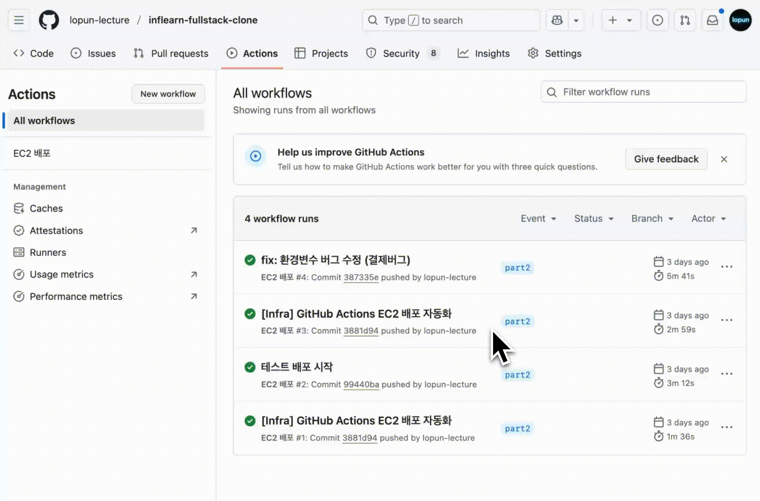Expand Copilot dropdown arrow

click(576, 20)
